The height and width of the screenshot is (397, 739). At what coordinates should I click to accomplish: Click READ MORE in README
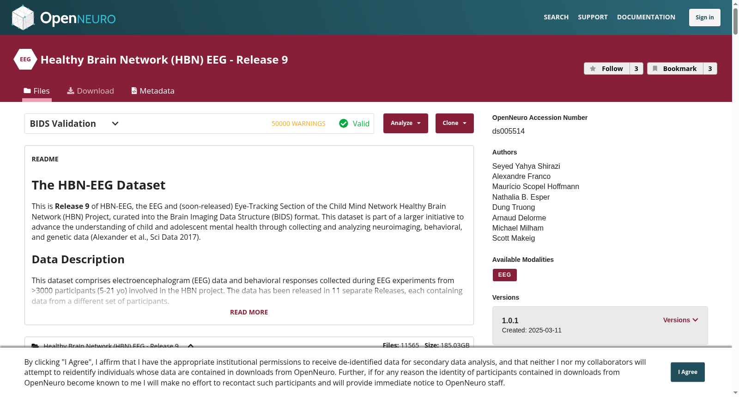[249, 312]
